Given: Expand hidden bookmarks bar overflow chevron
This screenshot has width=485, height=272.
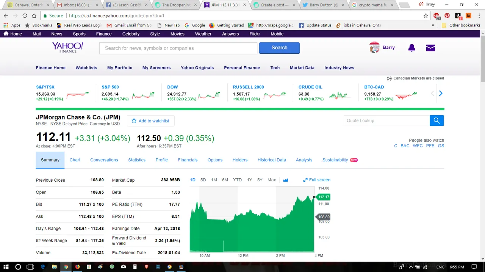Looking at the screenshot, I should pos(433,25).
